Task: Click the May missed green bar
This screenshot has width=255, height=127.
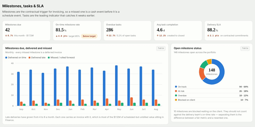Action: coord(122,105)
